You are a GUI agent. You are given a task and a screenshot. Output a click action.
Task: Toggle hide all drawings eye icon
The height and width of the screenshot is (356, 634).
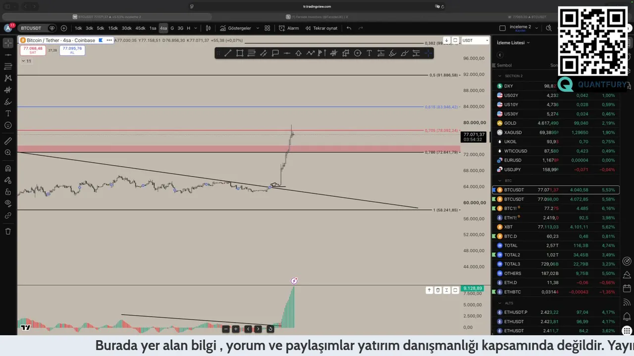click(8, 203)
